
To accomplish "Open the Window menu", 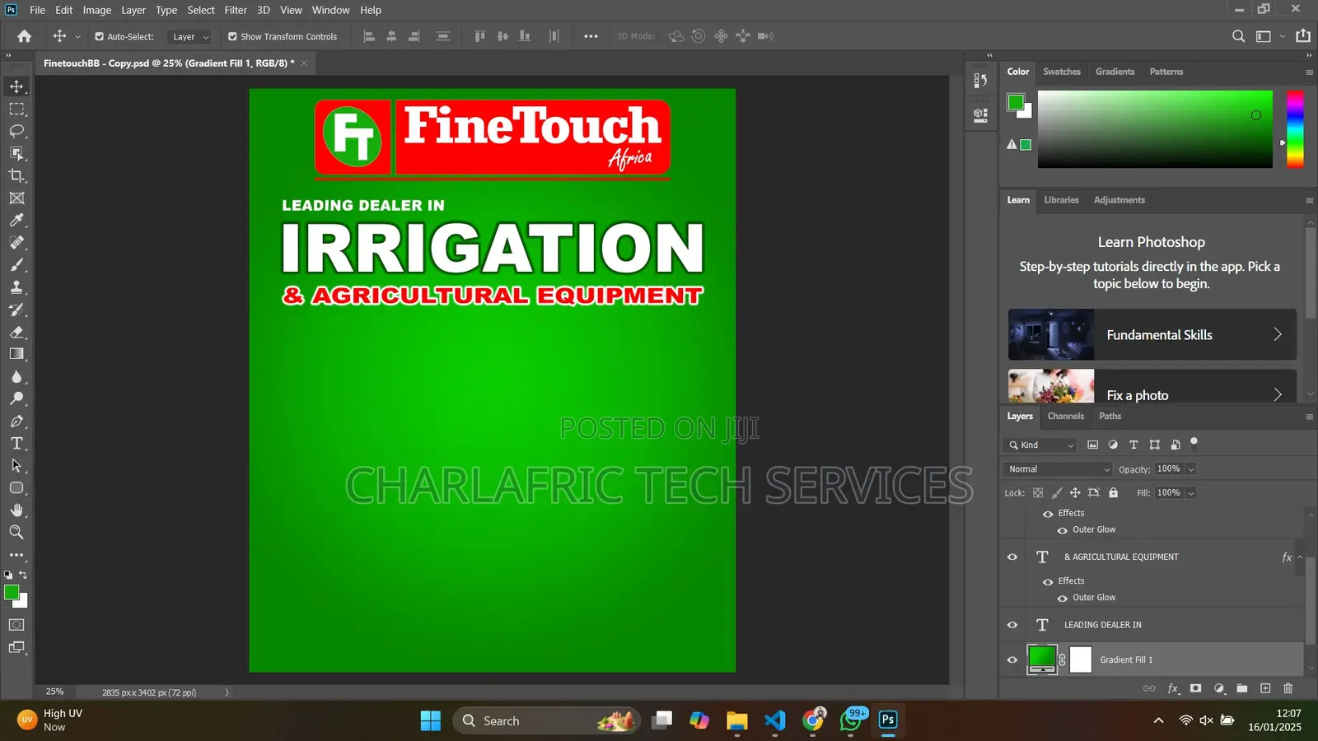I will pos(330,10).
